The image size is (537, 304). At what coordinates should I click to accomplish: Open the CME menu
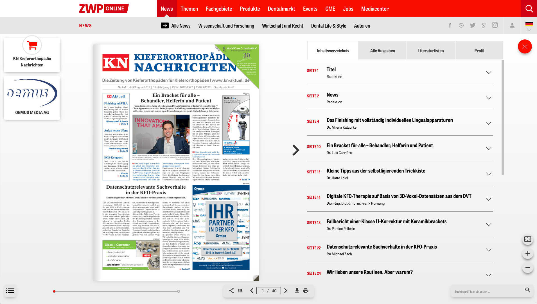click(330, 8)
